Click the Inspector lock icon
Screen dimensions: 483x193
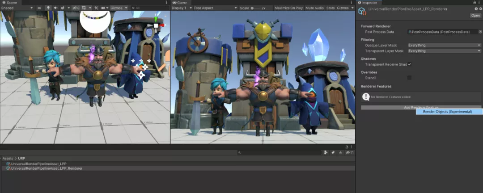pyautogui.click(x=474, y=3)
